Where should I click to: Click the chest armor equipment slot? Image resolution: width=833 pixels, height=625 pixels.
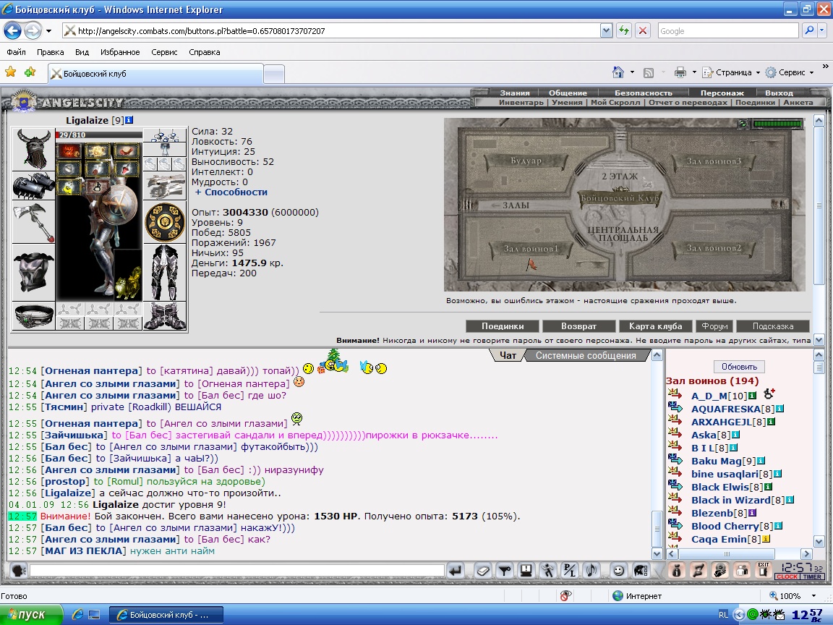click(33, 273)
